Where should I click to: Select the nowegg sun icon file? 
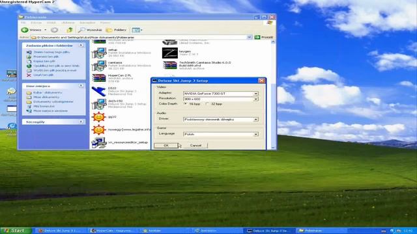[x=98, y=129]
